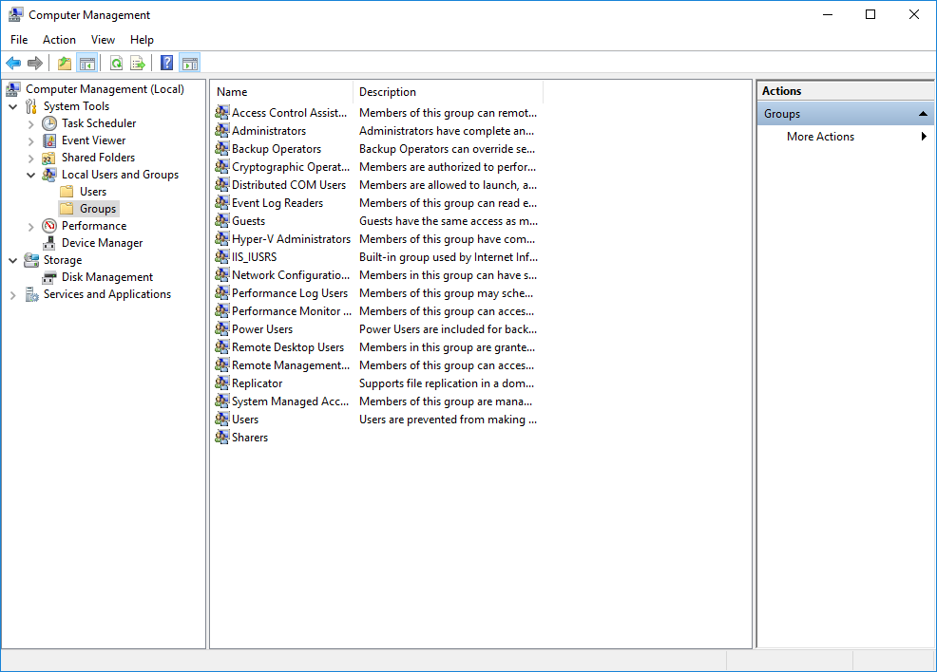
Task: Click the Refresh toolbar icon
Action: 117,63
